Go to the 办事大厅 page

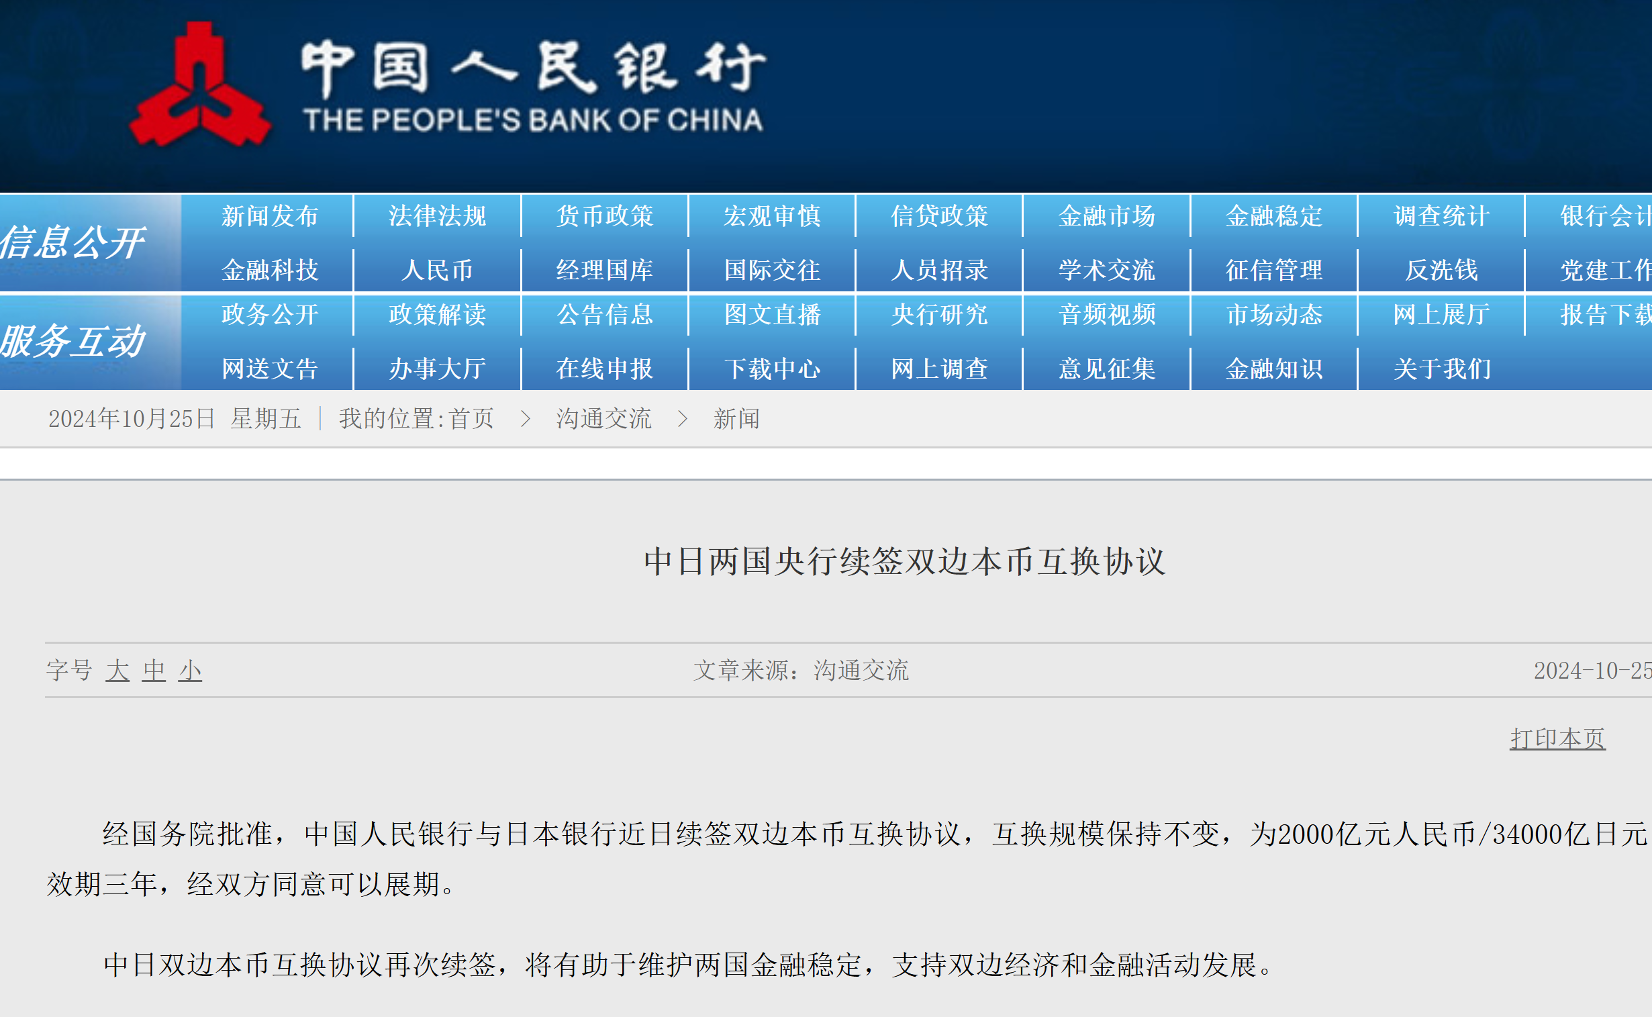coord(437,369)
